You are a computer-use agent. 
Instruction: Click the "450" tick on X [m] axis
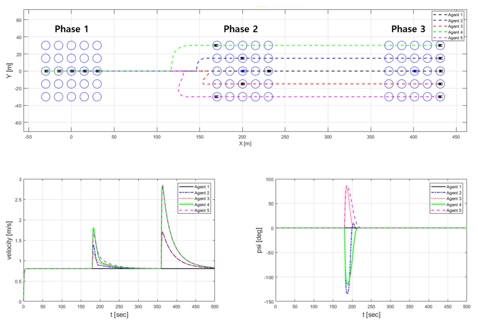pyautogui.click(x=456, y=137)
